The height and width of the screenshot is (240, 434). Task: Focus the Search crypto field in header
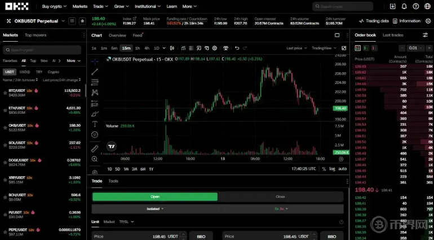click(343, 6)
